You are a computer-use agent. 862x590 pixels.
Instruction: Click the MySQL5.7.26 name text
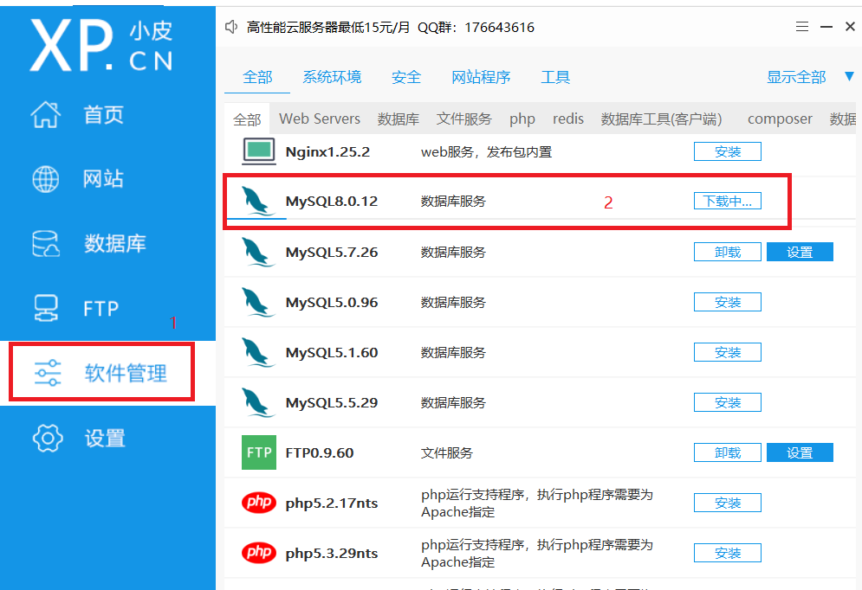click(332, 253)
